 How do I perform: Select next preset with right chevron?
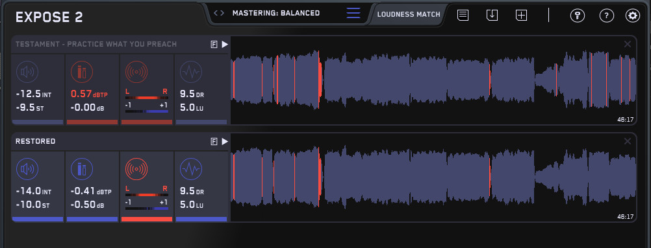[x=222, y=13]
